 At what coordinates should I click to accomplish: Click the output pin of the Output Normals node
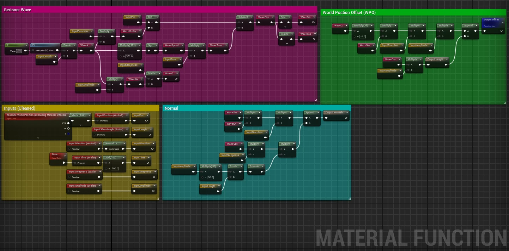click(347, 118)
